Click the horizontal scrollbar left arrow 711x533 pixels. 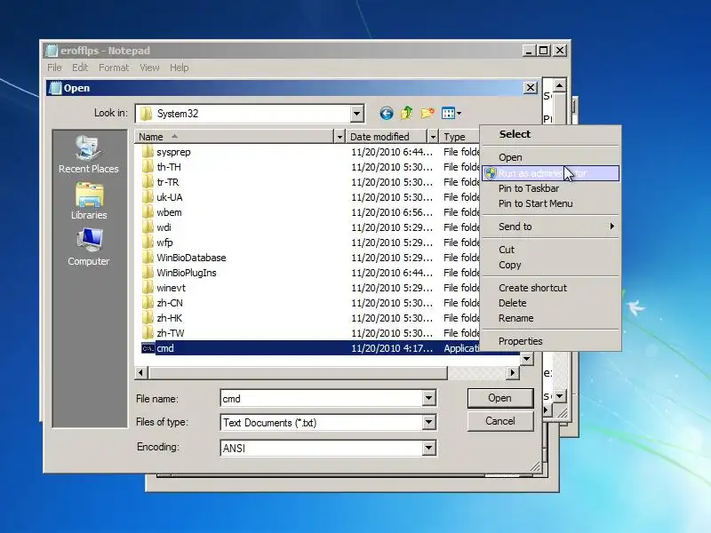coord(140,372)
